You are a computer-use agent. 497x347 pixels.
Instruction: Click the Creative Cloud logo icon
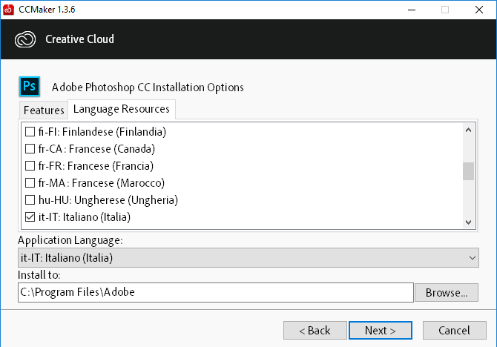pos(25,39)
